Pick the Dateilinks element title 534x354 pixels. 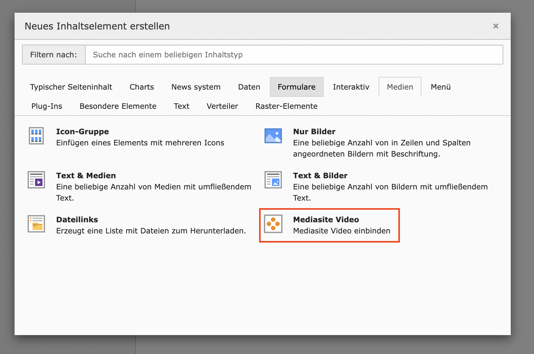tap(77, 220)
